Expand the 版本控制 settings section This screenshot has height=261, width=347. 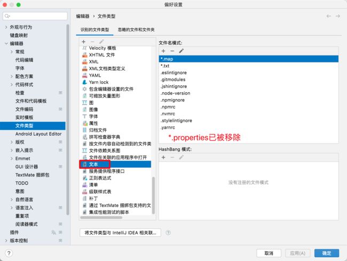click(6, 240)
